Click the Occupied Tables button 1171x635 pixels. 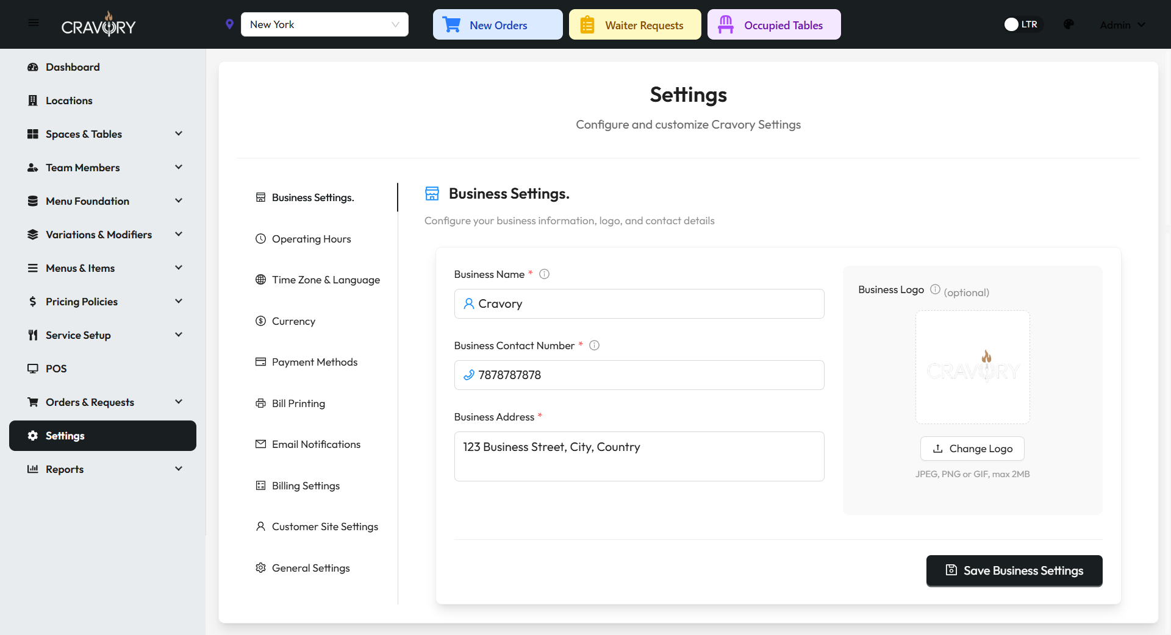click(x=774, y=24)
